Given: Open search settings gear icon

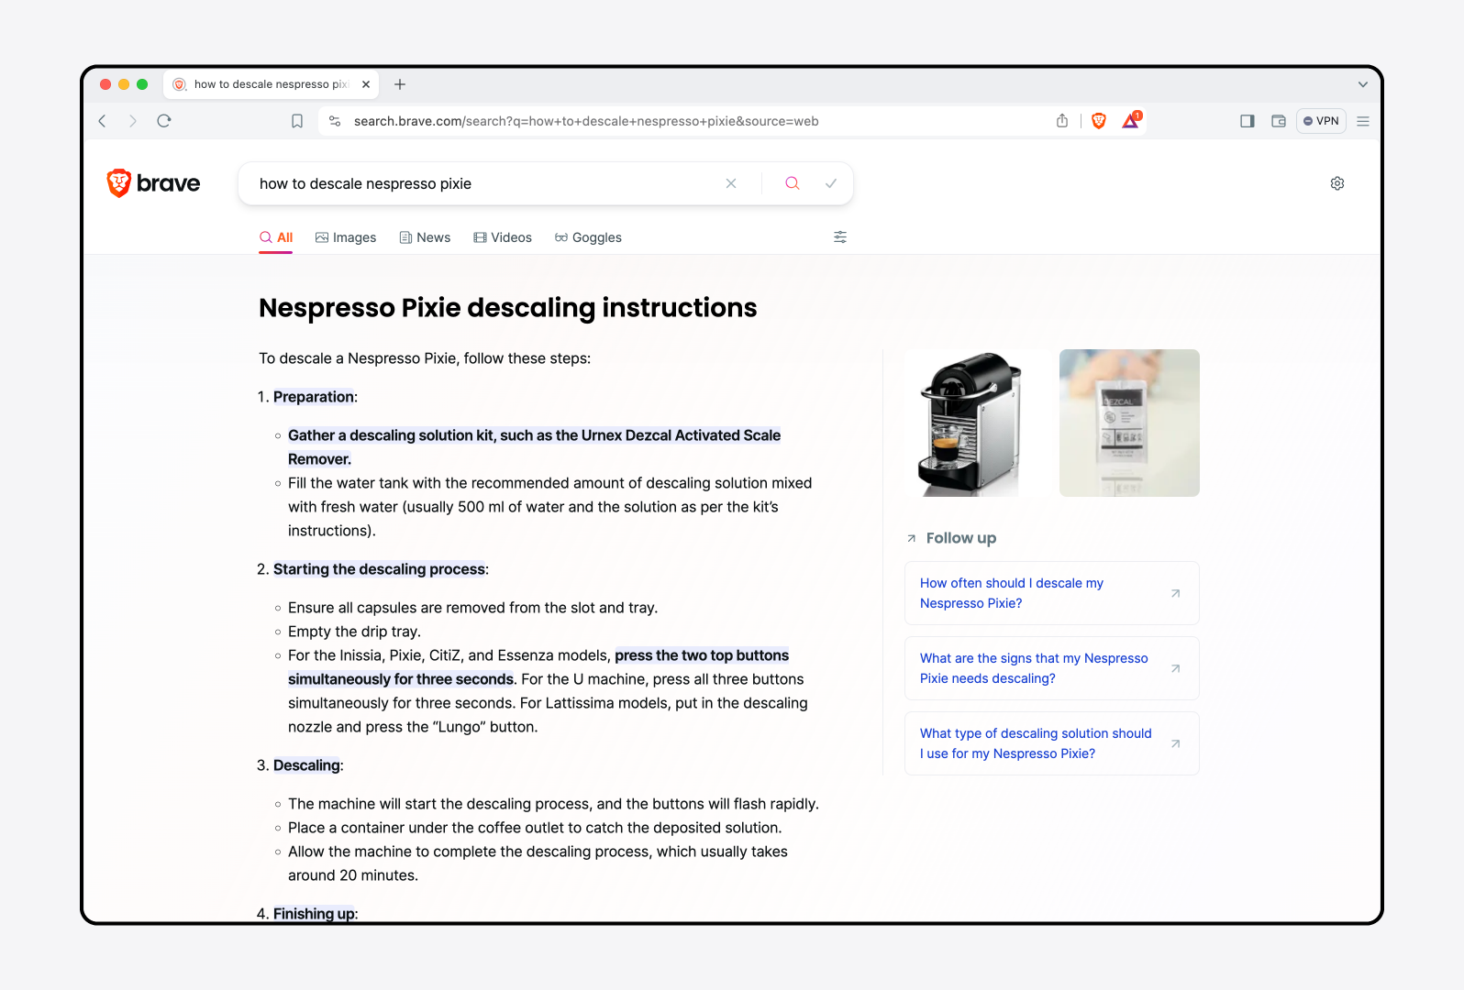Looking at the screenshot, I should 1337,183.
